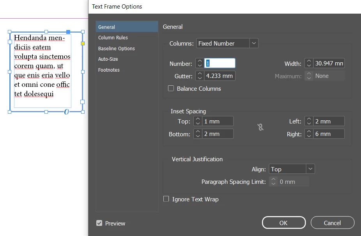Click the Right inset spacing field
The height and width of the screenshot is (236, 361).
(x=329, y=134)
